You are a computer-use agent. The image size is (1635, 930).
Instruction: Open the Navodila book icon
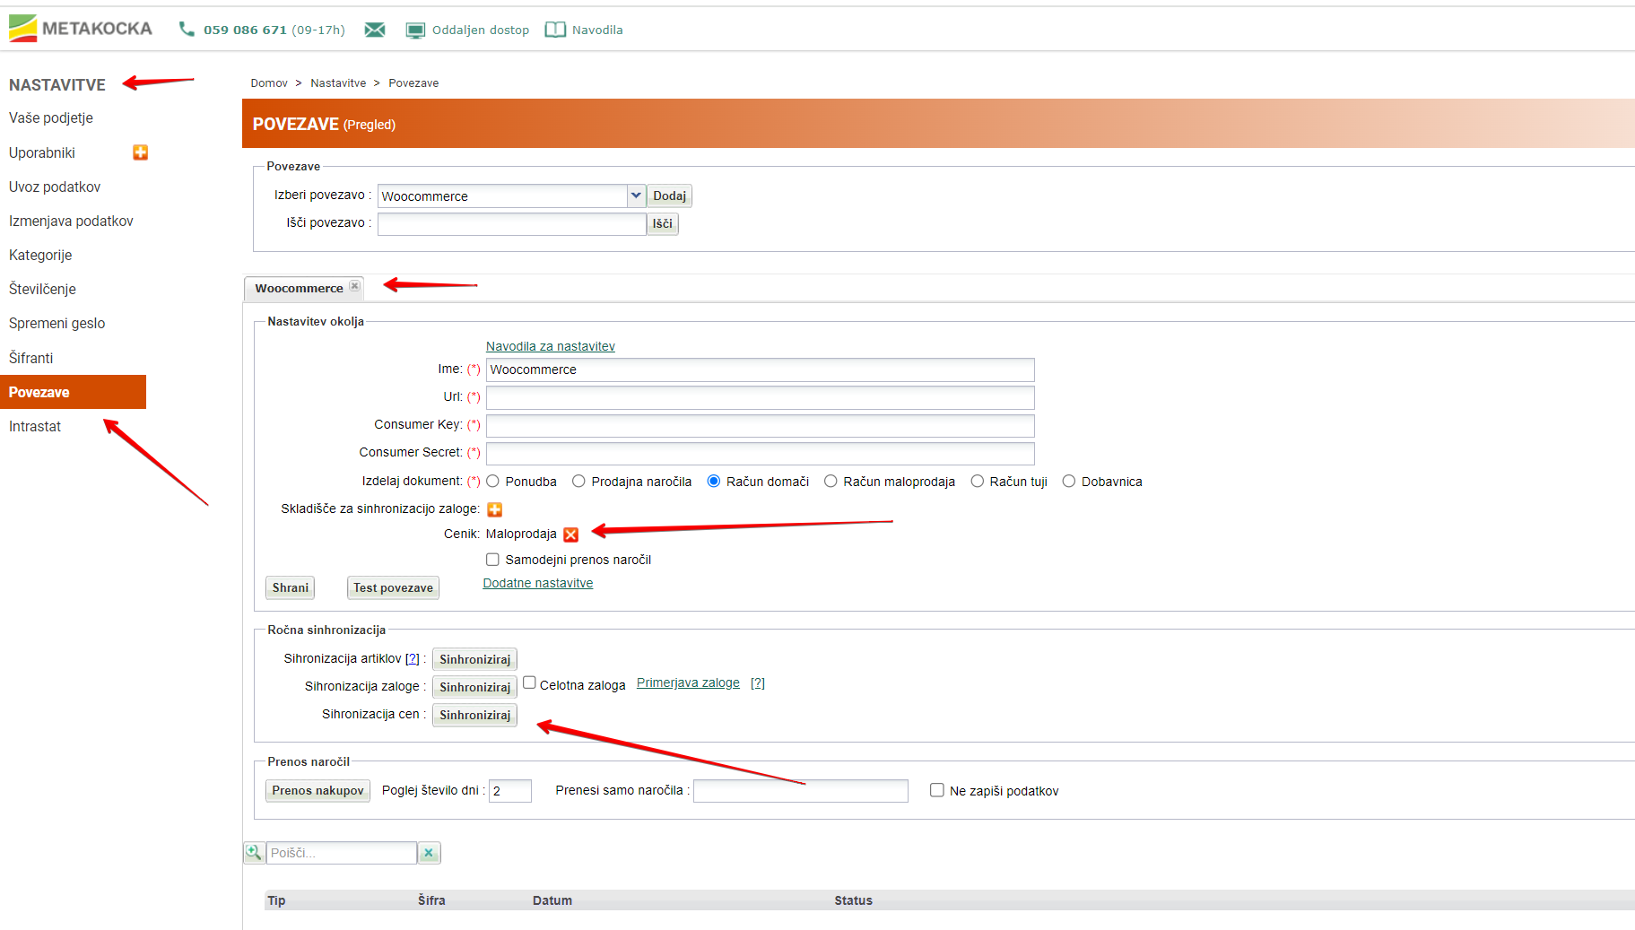(x=555, y=30)
